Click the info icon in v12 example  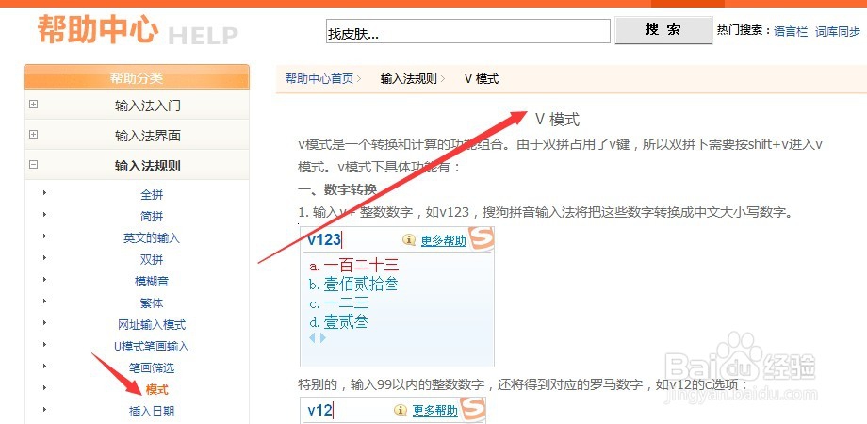[x=401, y=410]
